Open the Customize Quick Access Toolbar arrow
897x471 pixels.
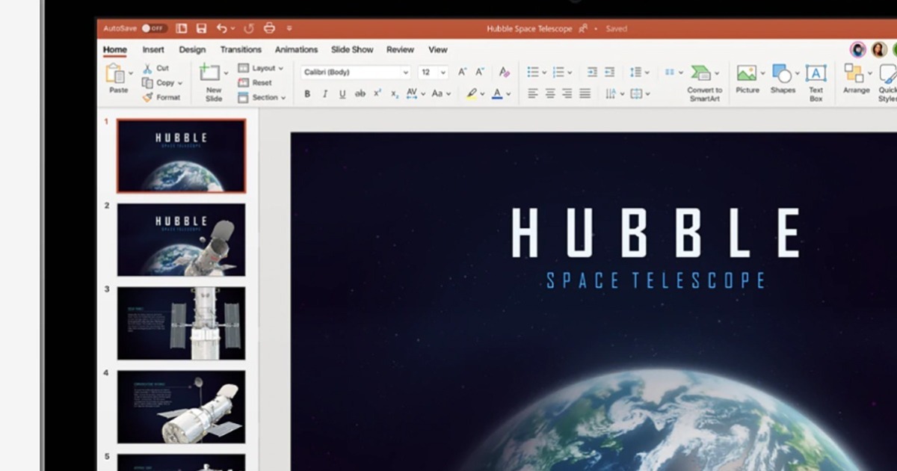tap(289, 29)
